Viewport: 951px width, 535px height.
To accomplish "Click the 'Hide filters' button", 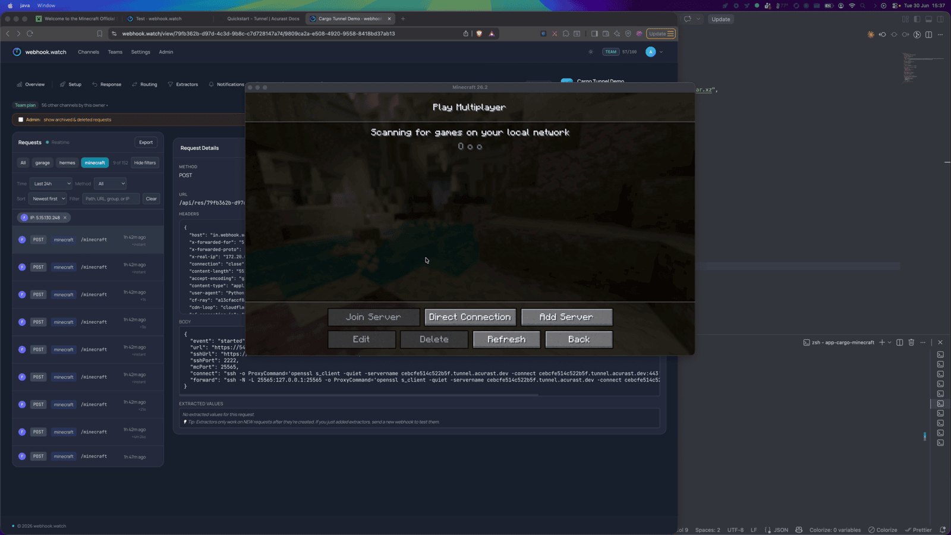I will click(145, 163).
